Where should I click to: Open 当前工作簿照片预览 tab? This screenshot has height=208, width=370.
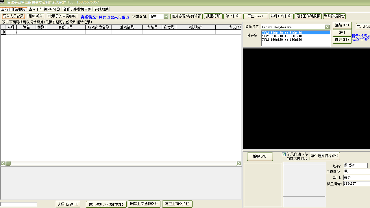point(44,9)
